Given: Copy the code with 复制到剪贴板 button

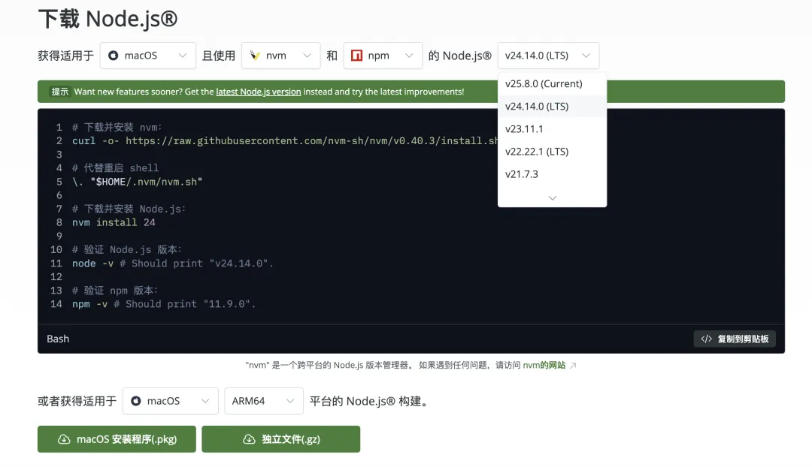Looking at the screenshot, I should point(735,339).
